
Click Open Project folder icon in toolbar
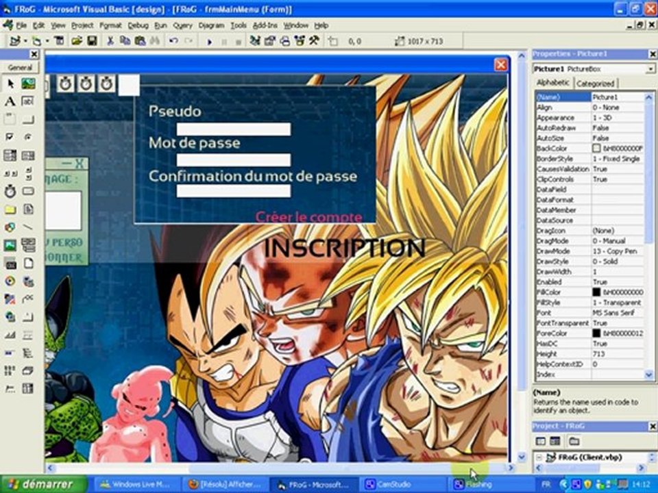76,41
